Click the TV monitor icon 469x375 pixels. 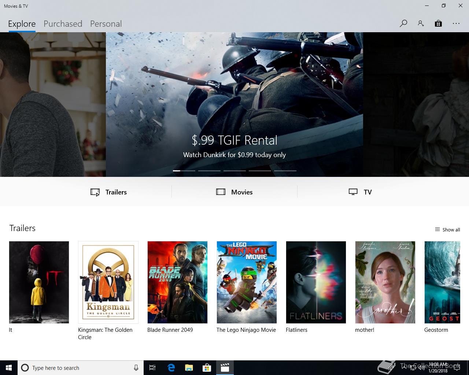[353, 192]
